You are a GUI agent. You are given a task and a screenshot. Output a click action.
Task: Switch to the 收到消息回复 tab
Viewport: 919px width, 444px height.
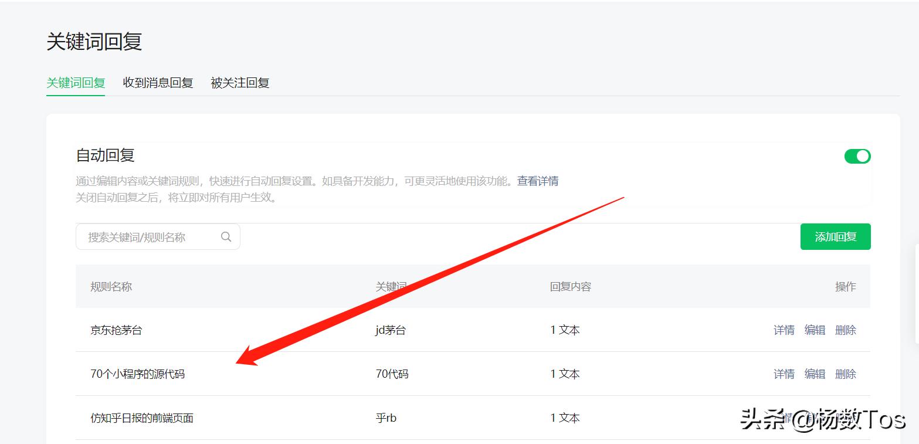coord(157,82)
